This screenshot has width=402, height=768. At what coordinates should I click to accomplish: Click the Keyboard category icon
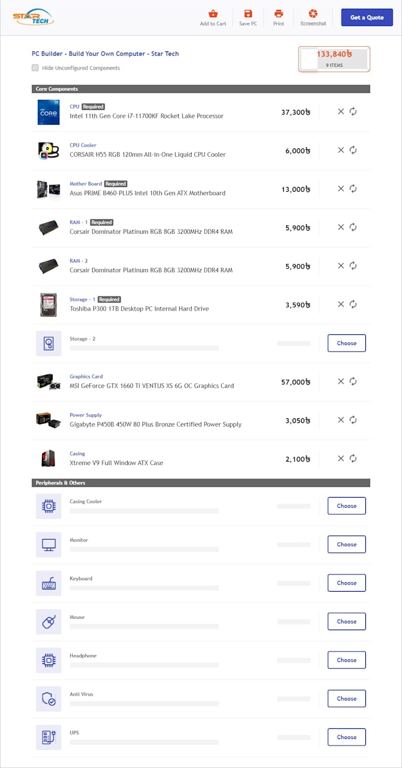[x=48, y=583]
